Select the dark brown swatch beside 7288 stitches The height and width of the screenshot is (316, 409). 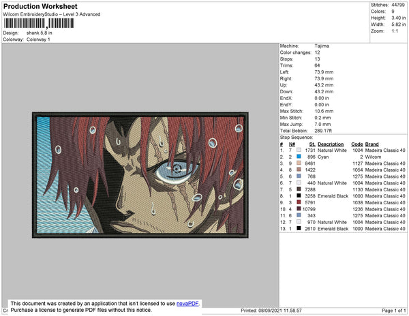(x=299, y=189)
